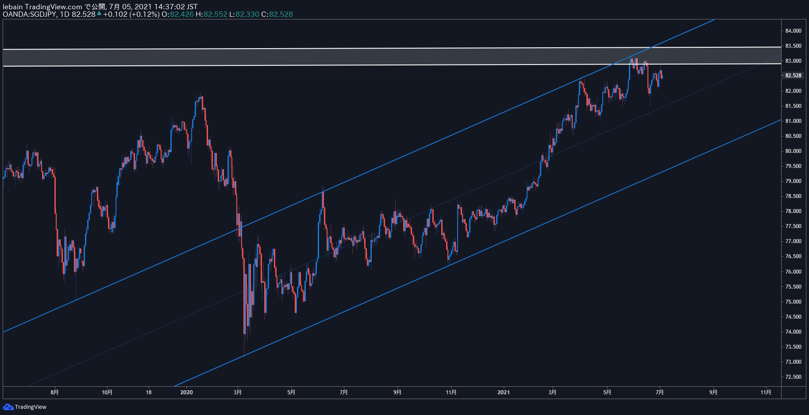Click the 77.000 price axis label
Image resolution: width=809 pixels, height=415 pixels.
794,241
